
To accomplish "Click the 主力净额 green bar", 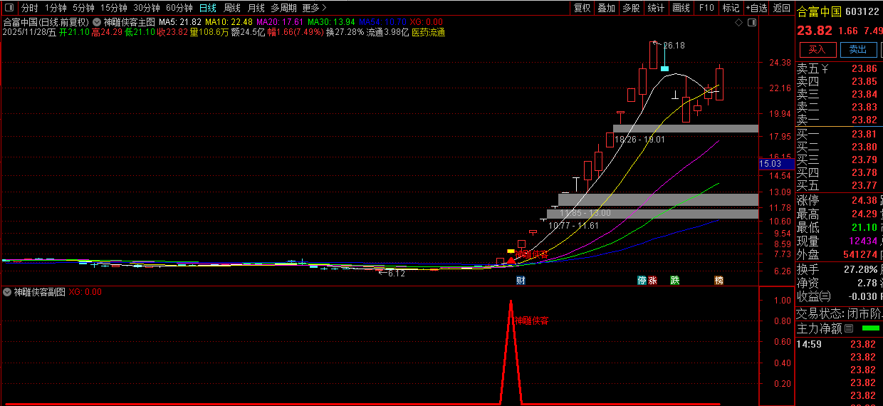I will click(x=870, y=328).
